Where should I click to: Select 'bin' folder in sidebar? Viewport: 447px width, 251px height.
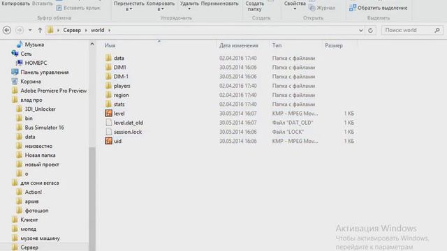pyautogui.click(x=29, y=119)
